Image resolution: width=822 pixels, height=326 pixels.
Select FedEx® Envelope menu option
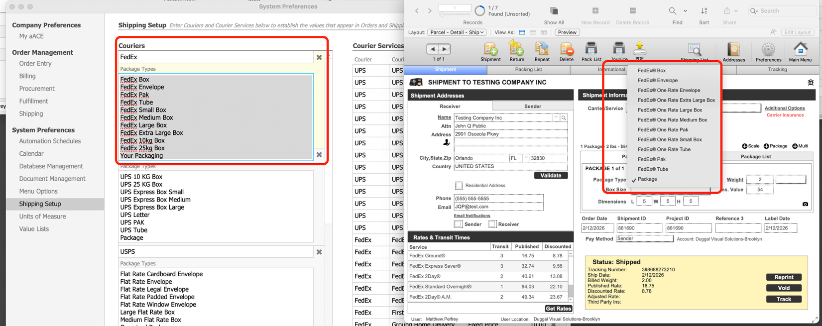point(674,81)
